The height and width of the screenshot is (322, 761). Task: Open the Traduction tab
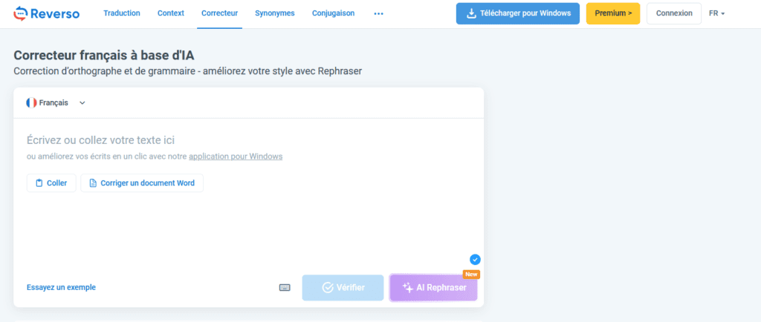click(122, 13)
